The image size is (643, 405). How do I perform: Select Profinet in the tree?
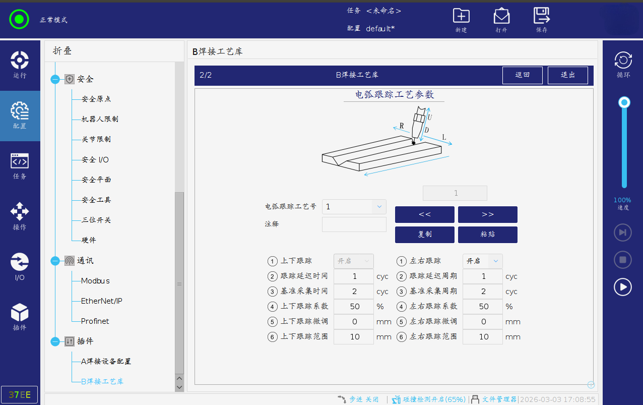(95, 321)
